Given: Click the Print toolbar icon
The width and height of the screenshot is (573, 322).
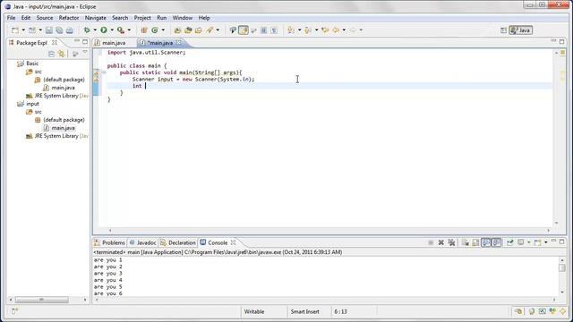Looking at the screenshot, I should [x=70, y=30].
